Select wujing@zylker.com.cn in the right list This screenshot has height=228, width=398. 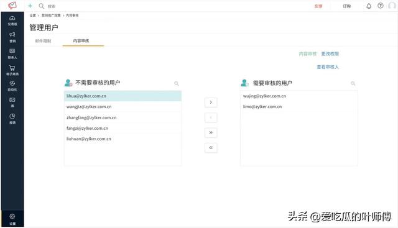pos(299,96)
